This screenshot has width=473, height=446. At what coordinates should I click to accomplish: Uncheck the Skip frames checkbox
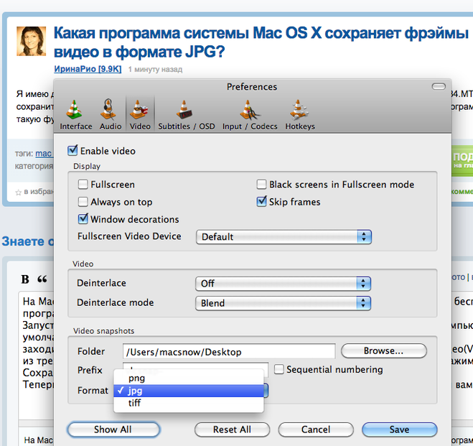click(x=261, y=201)
